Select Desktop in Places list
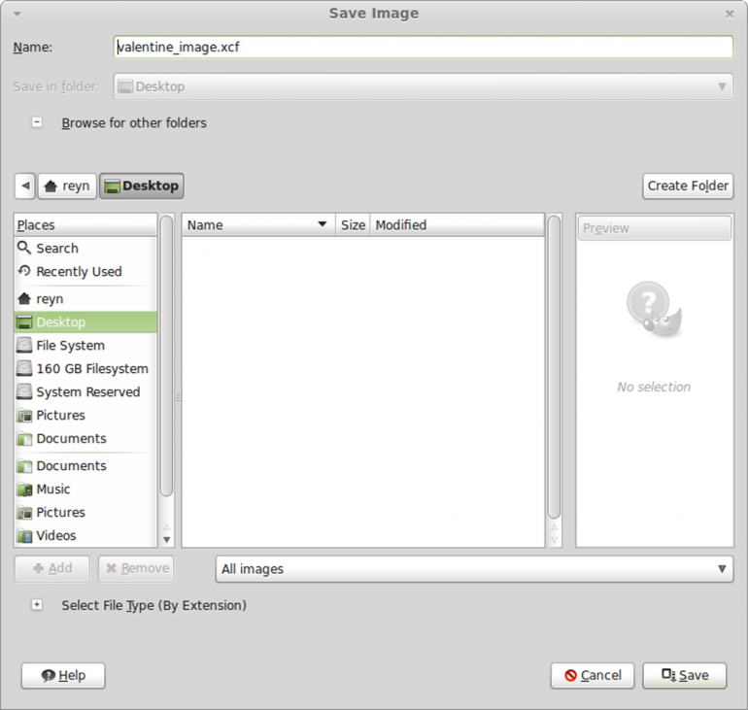The height and width of the screenshot is (710, 748). pyautogui.click(x=85, y=322)
